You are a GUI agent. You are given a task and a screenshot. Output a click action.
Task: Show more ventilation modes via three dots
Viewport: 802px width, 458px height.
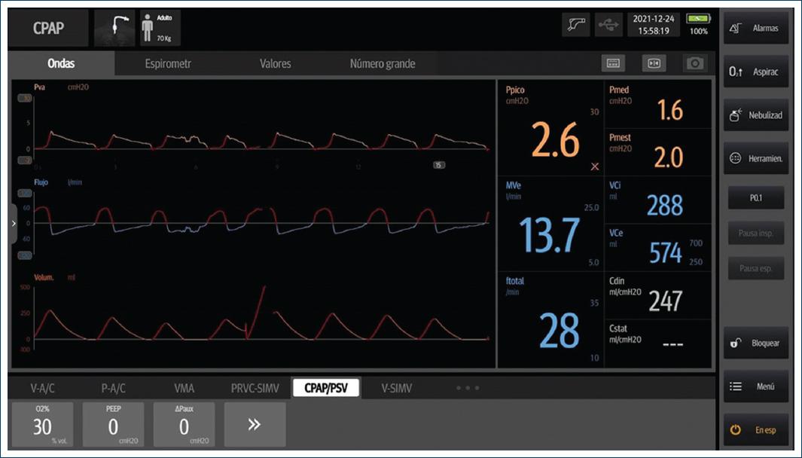tap(467, 388)
